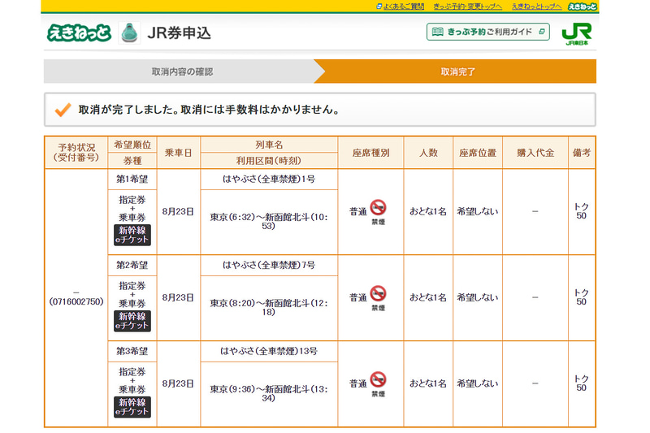Click the 購入代金 column header

(x=535, y=153)
